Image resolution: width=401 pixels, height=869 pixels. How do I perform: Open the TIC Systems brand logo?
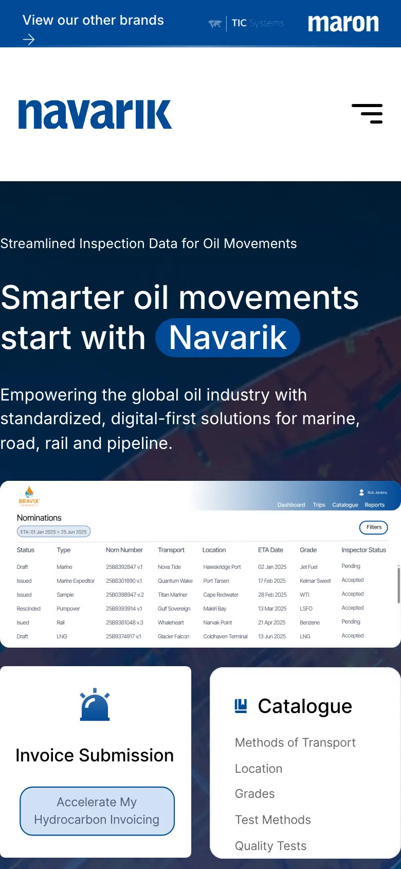coord(246,23)
